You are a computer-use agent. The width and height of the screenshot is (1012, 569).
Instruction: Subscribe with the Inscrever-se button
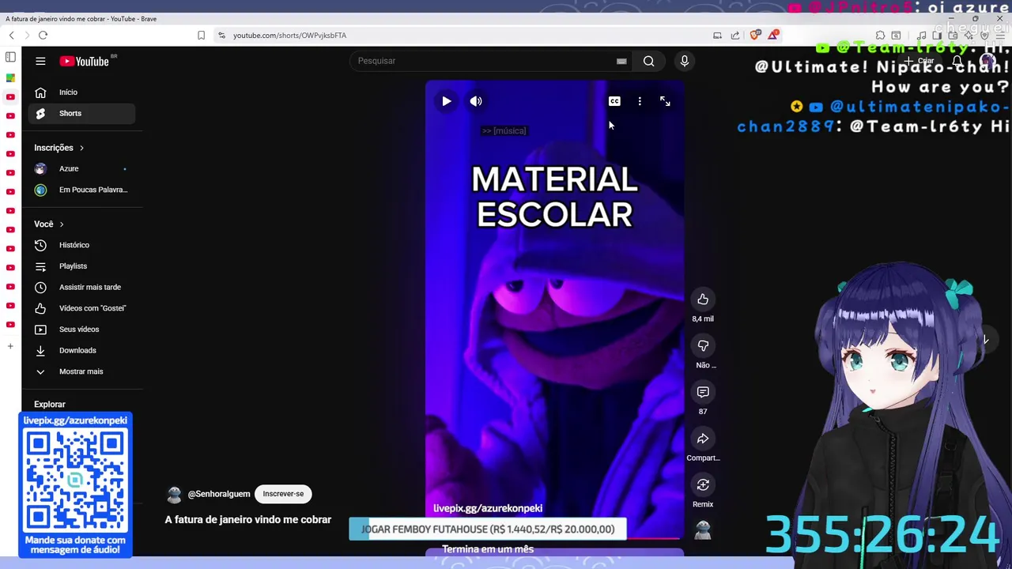coord(283,494)
